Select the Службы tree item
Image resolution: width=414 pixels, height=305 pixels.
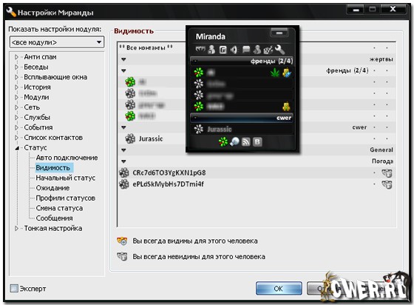point(37,117)
